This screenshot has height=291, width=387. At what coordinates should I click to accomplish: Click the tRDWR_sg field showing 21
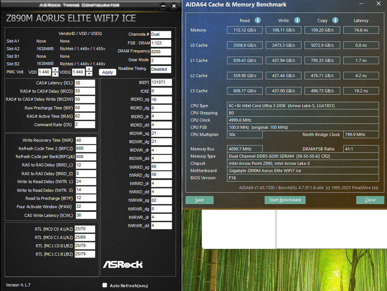162,133
